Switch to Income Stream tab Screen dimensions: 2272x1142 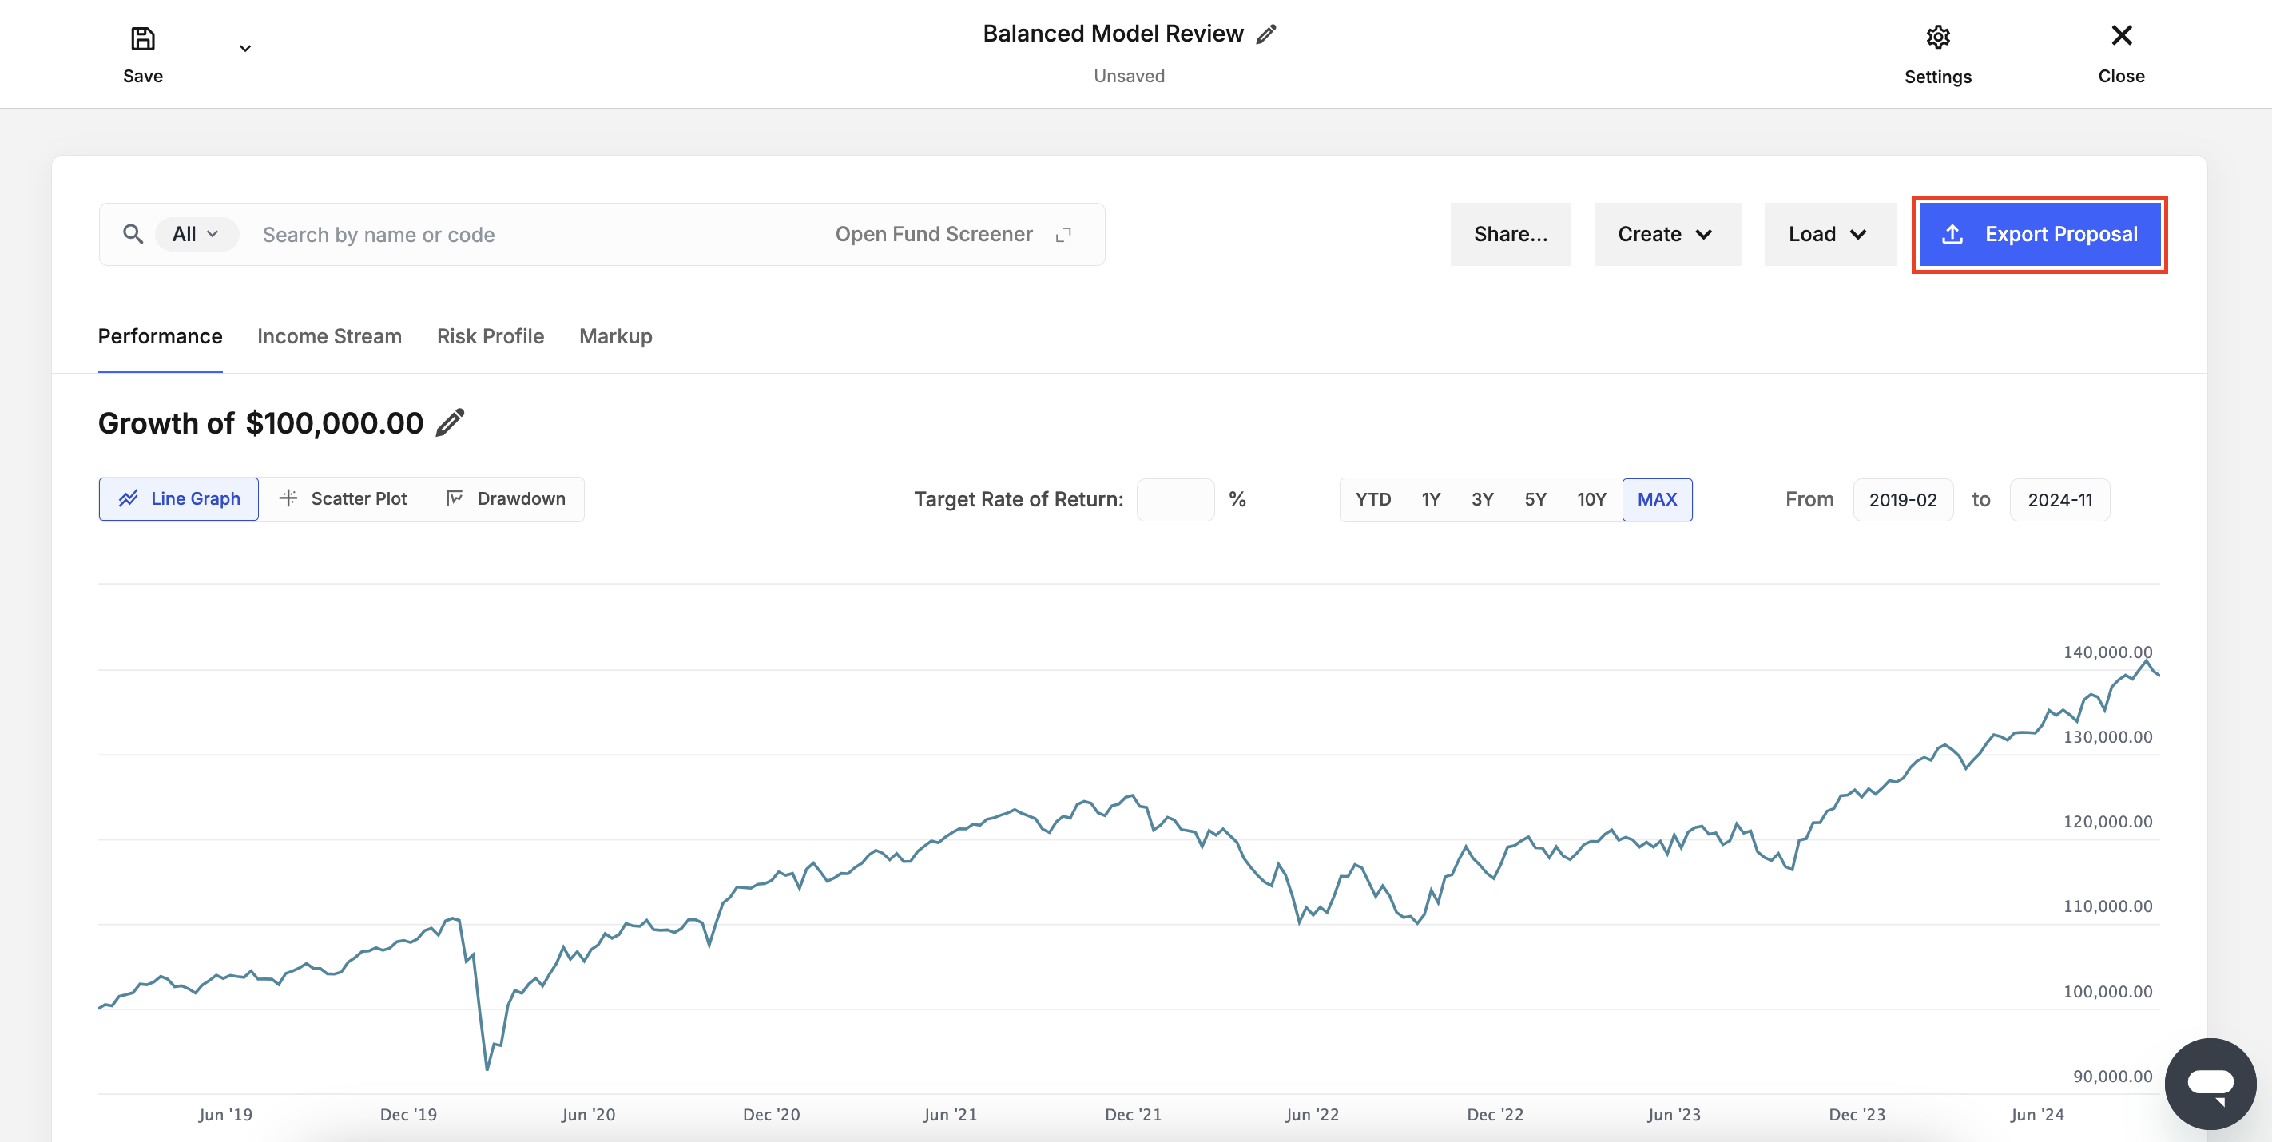(329, 336)
